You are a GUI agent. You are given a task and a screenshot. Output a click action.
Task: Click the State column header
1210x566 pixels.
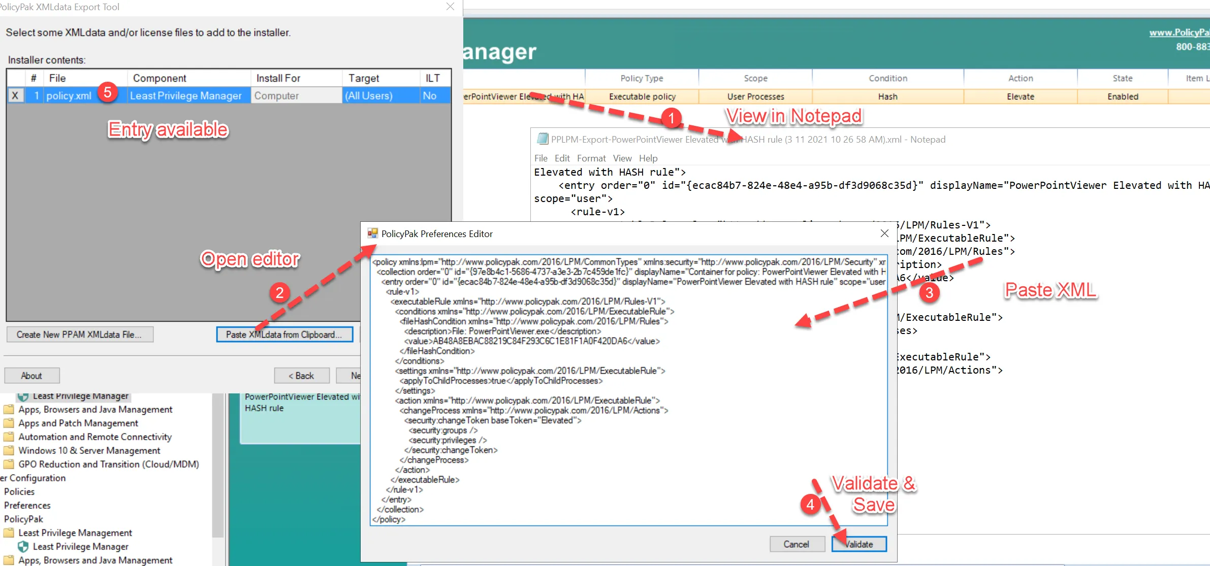pos(1123,78)
